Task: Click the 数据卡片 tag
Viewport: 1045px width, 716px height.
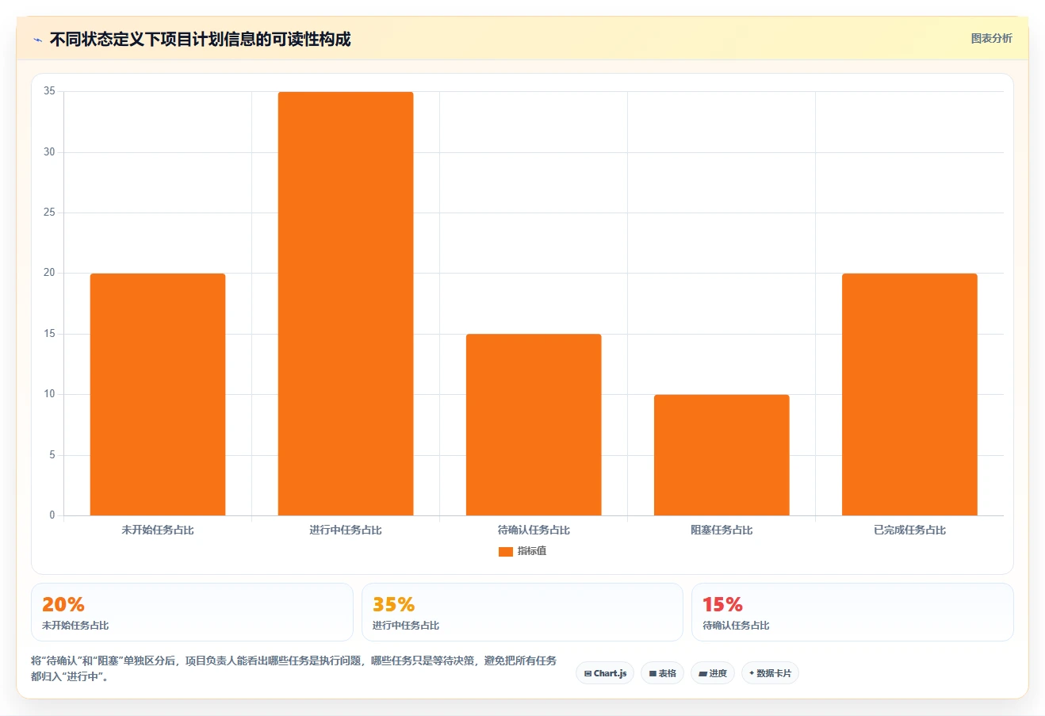Action: [770, 673]
